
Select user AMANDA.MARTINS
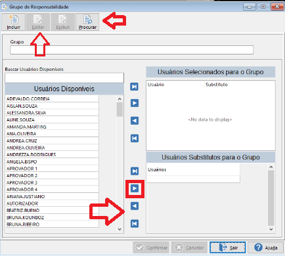click(52, 127)
